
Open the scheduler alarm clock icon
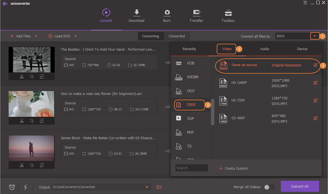[12, 187]
